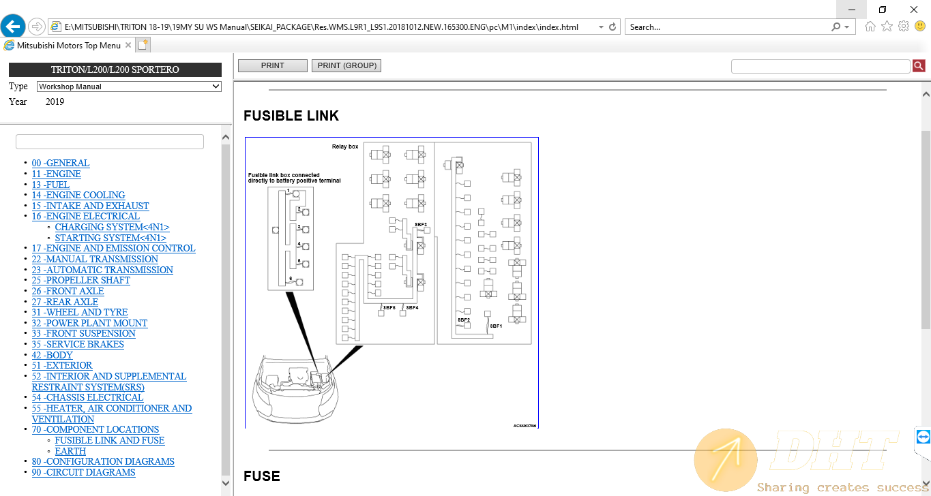Expand the address bar history dropdown

[x=600, y=27]
